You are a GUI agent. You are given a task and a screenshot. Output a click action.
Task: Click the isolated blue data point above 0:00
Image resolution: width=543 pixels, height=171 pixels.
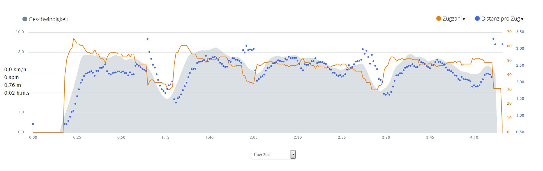[x=33, y=124]
